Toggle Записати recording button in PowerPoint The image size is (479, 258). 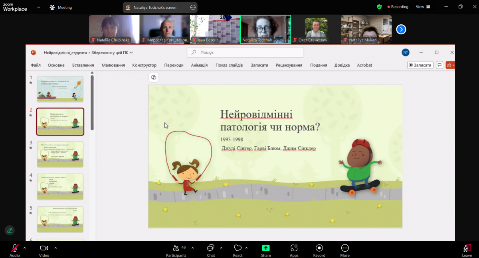(x=420, y=65)
